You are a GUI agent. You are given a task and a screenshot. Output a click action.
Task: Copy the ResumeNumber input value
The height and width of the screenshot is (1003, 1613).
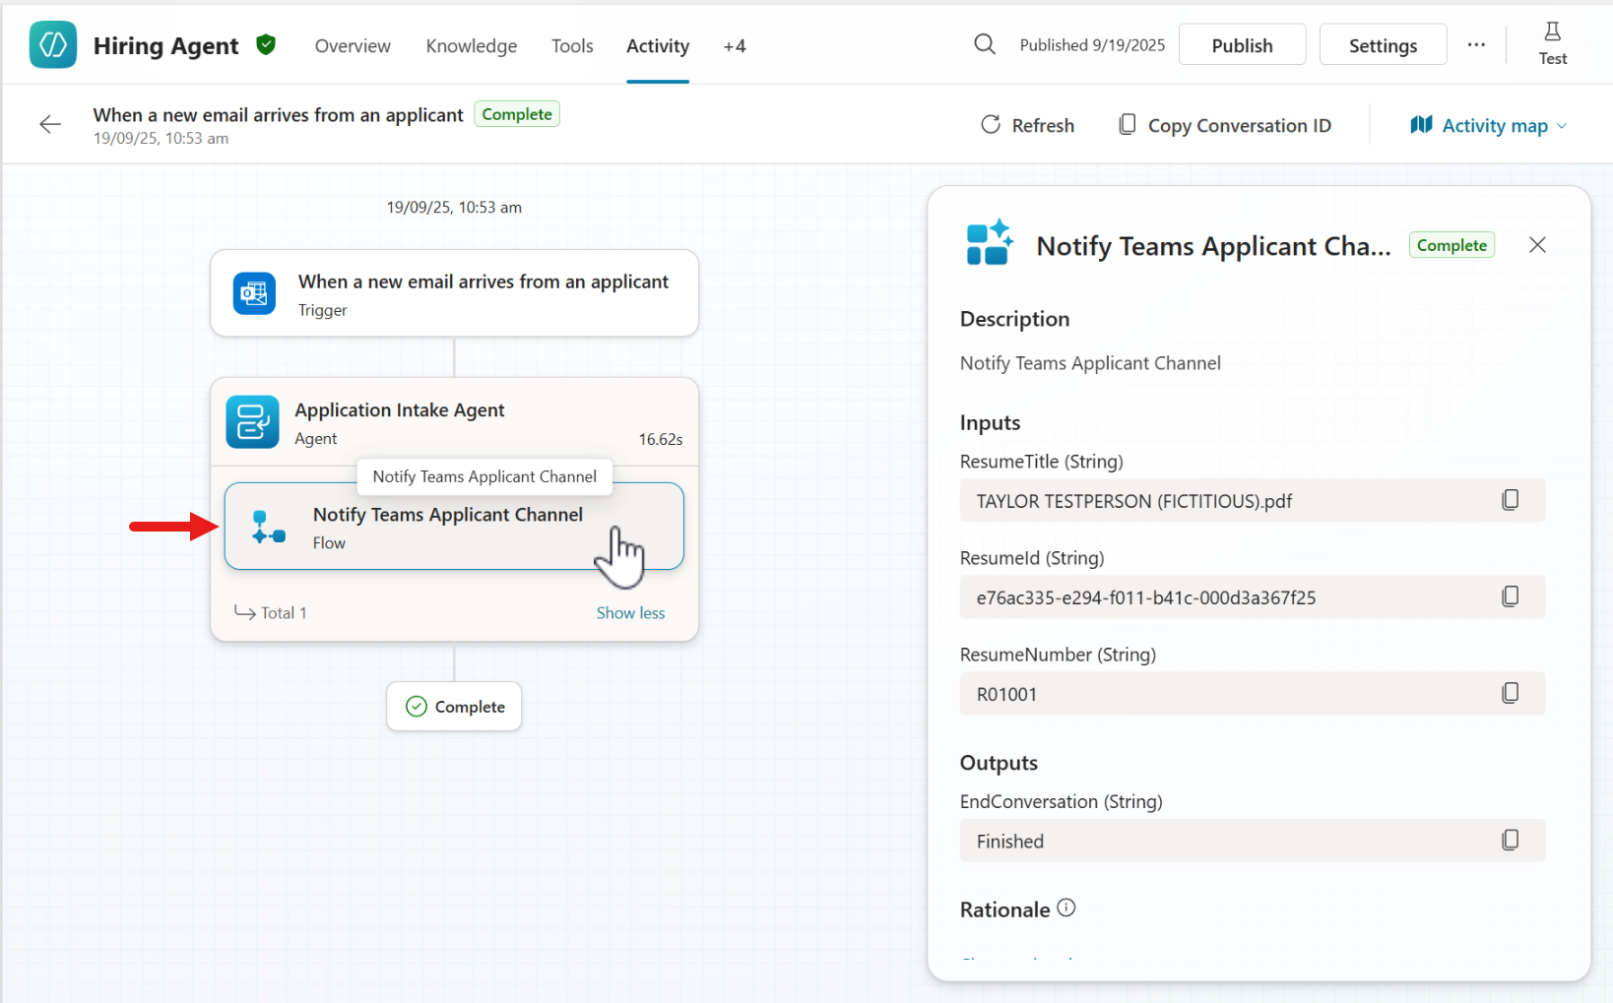tap(1510, 693)
